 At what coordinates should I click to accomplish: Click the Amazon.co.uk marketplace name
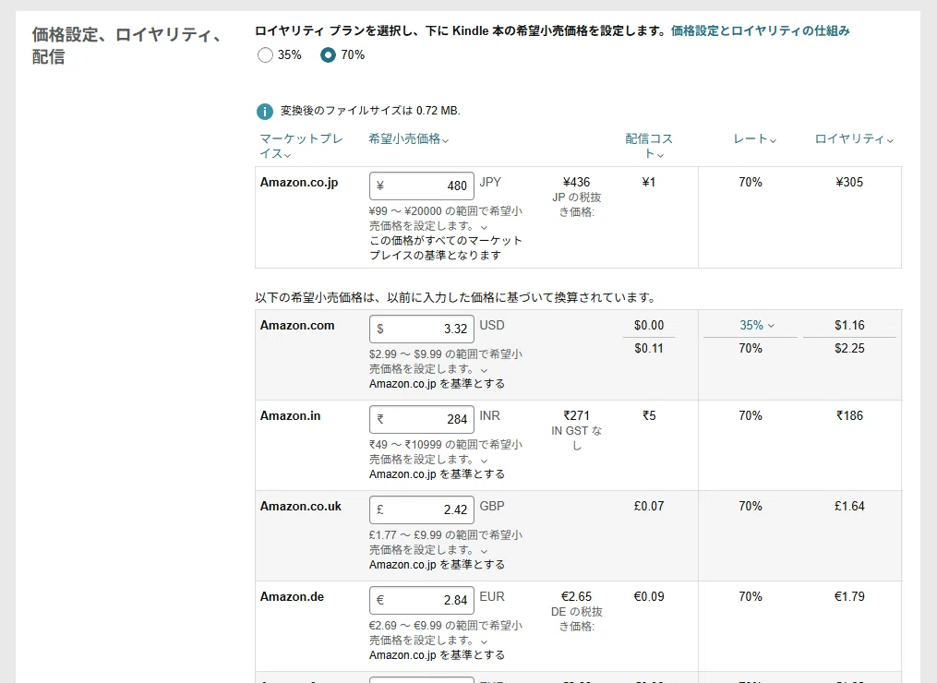[x=301, y=506]
